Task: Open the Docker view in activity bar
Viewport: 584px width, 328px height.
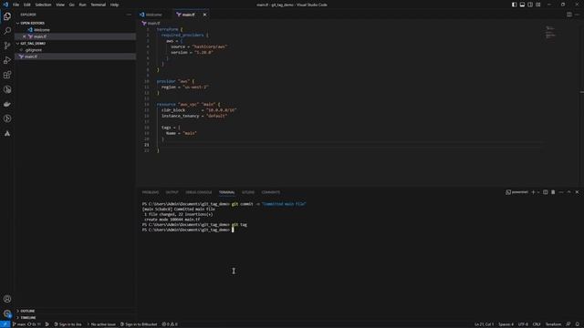Action: pyautogui.click(x=7, y=104)
